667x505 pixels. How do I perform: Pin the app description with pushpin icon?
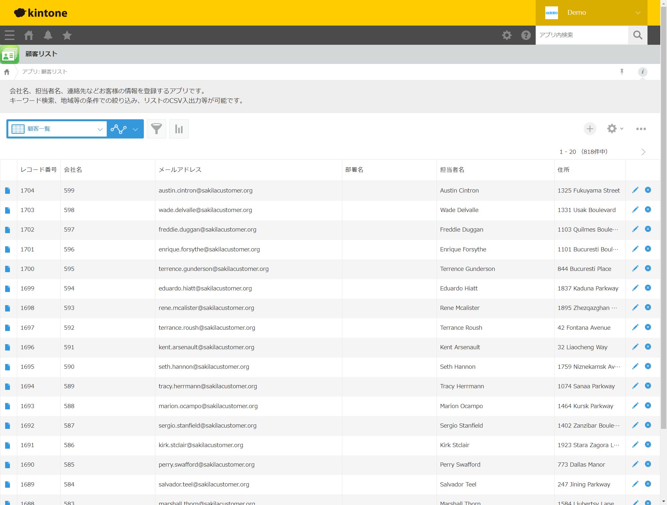(x=622, y=72)
